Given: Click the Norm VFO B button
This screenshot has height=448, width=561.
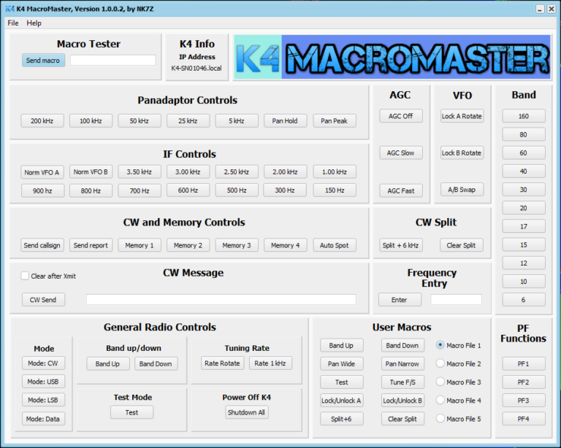Looking at the screenshot, I should point(91,172).
